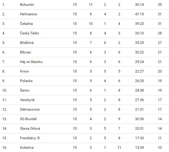Screen dimensions: 169x152
Task: Open the Heřmanice team entry
Action: 28,14
